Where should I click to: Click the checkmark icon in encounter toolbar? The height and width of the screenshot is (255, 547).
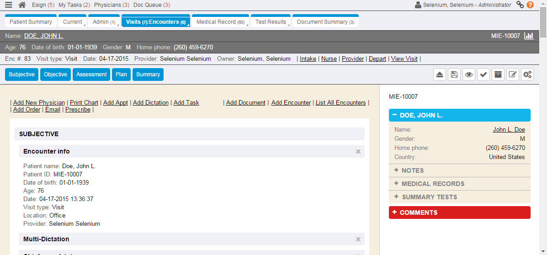(483, 75)
